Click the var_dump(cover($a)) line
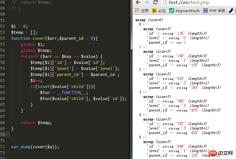 pyautogui.click(x=35, y=147)
